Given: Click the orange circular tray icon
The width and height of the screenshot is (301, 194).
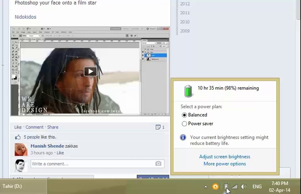Looking at the screenshot, I should click(x=215, y=186).
